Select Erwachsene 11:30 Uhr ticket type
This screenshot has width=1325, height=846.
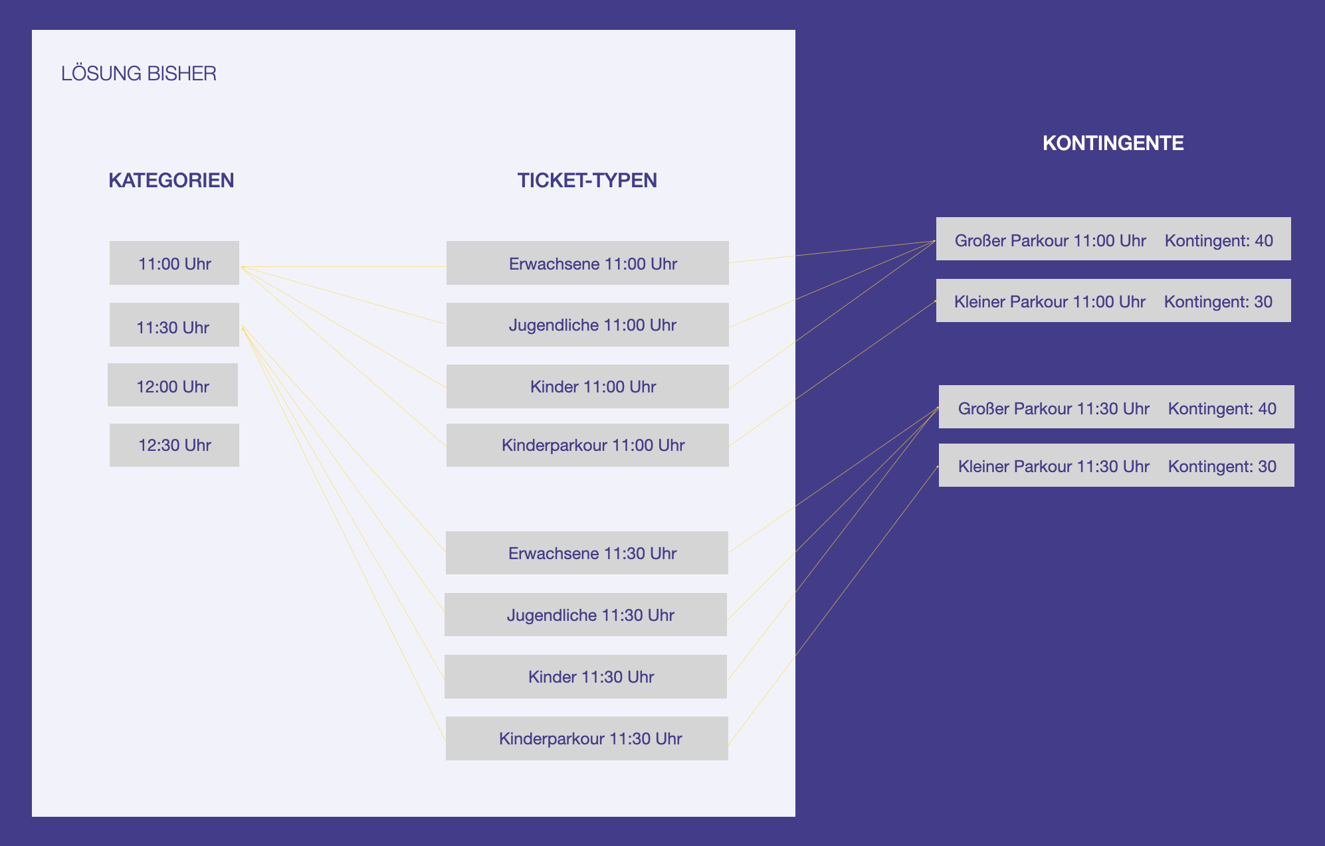coord(587,552)
